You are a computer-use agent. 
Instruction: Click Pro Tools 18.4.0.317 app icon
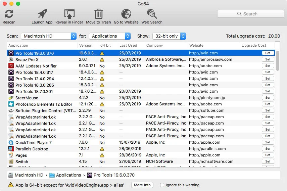pos(11,72)
